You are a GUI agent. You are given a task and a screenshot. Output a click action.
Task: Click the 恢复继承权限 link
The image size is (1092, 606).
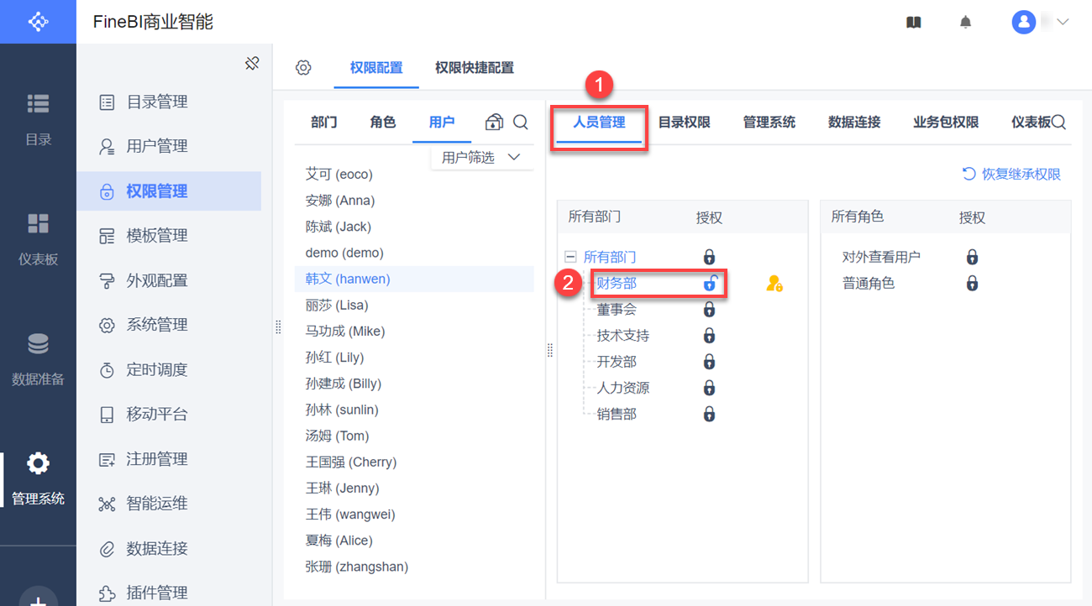(x=1012, y=175)
